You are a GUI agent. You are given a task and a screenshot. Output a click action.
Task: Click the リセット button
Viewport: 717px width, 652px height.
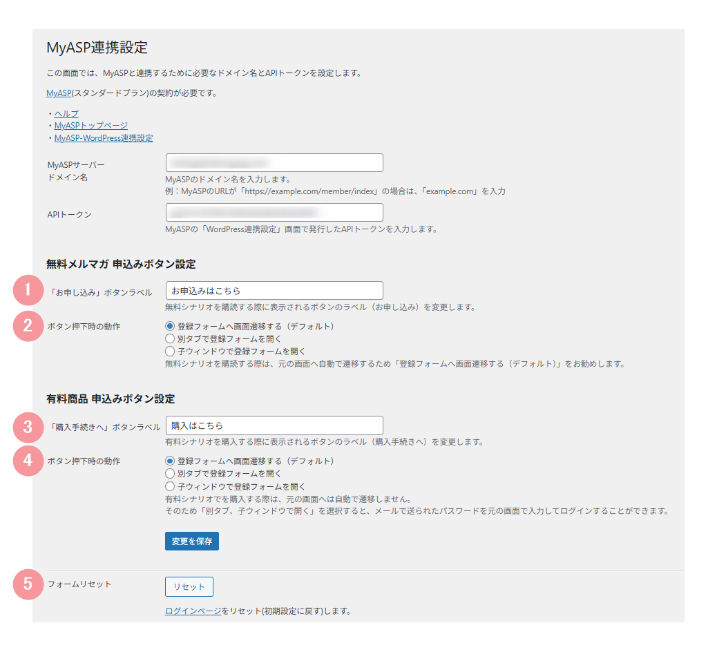(x=189, y=586)
